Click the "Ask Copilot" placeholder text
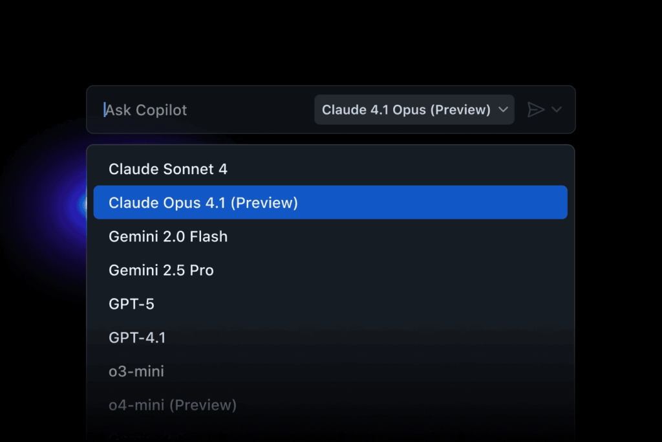The height and width of the screenshot is (442, 662). pos(146,110)
